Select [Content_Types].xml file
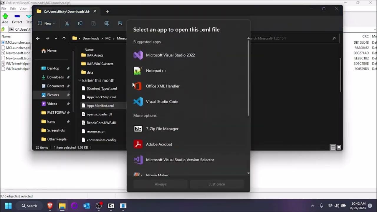This screenshot has height=212, width=377. tap(102, 88)
